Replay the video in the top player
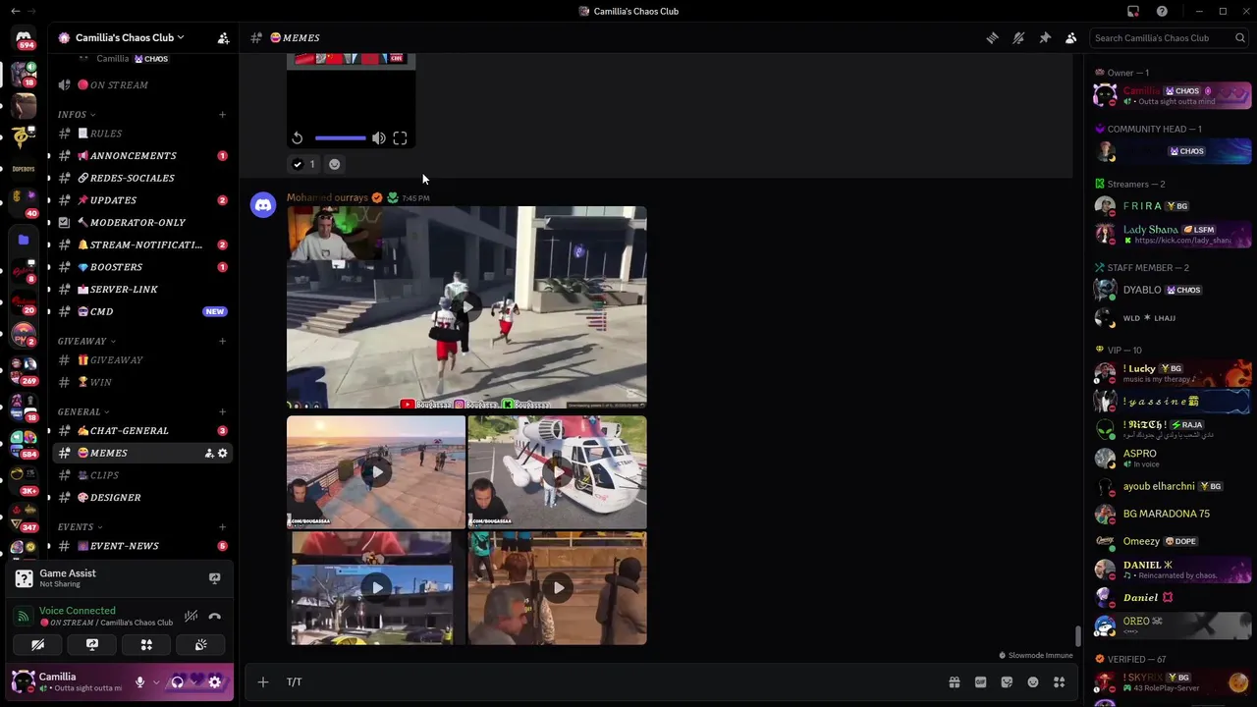The height and width of the screenshot is (707, 1257). pyautogui.click(x=298, y=138)
